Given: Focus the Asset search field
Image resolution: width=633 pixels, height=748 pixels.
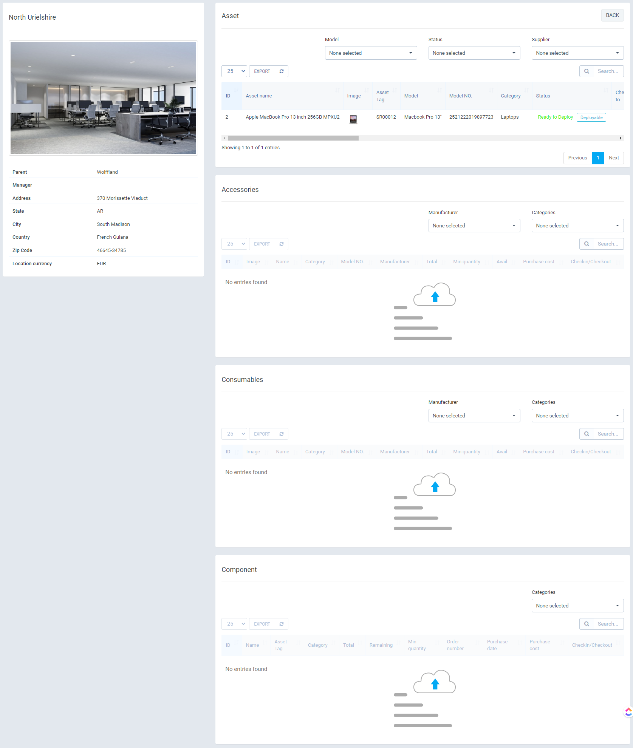Looking at the screenshot, I should 608,71.
